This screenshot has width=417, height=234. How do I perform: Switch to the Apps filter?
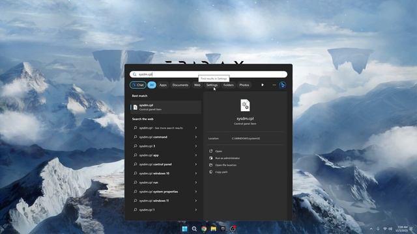tap(163, 85)
